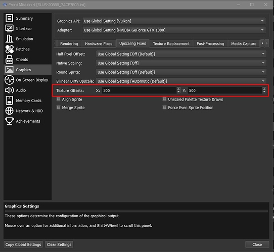Image resolution: width=274 pixels, height=252 pixels.
Task: Click the Clear Settings button
Action: coord(59,244)
